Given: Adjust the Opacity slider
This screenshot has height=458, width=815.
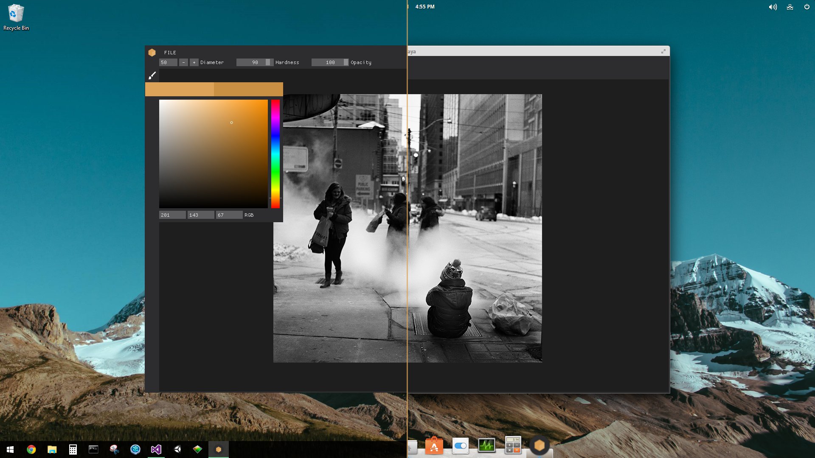Looking at the screenshot, I should pyautogui.click(x=330, y=62).
